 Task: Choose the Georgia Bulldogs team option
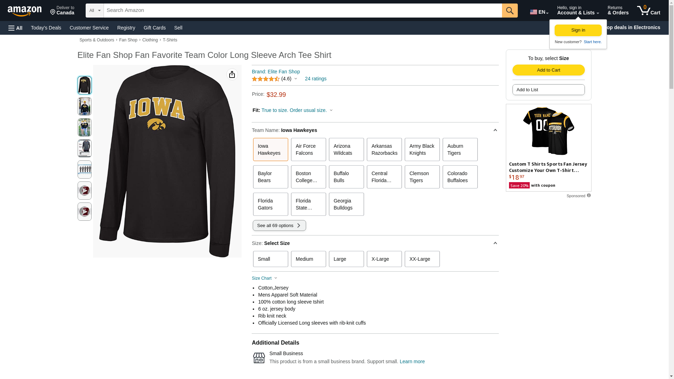click(x=346, y=204)
